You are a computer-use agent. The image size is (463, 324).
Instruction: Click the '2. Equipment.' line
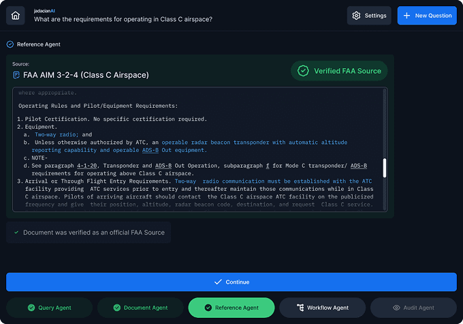tap(37, 127)
